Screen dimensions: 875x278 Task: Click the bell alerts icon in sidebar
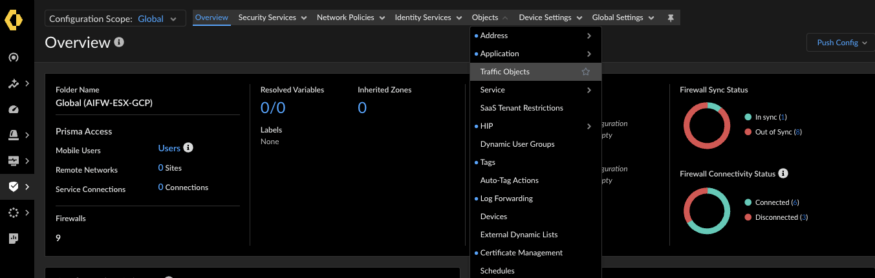[x=13, y=135]
